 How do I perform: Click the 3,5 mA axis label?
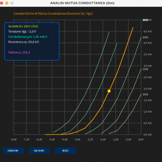[x=147, y=54]
